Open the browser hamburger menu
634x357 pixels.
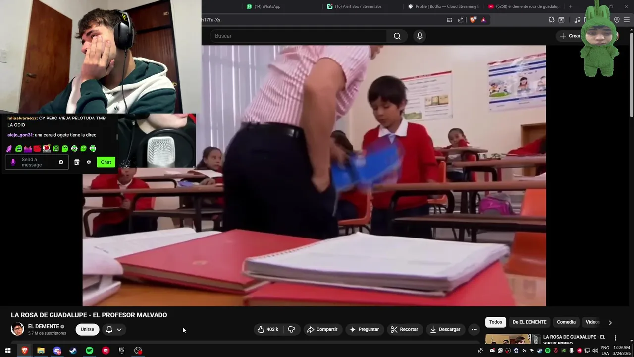(x=627, y=20)
